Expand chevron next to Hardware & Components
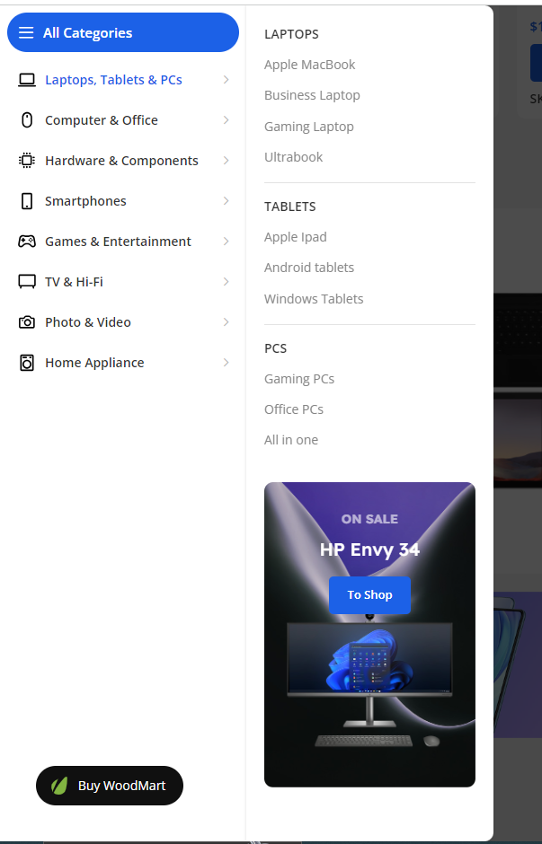542x844 pixels. 227,161
